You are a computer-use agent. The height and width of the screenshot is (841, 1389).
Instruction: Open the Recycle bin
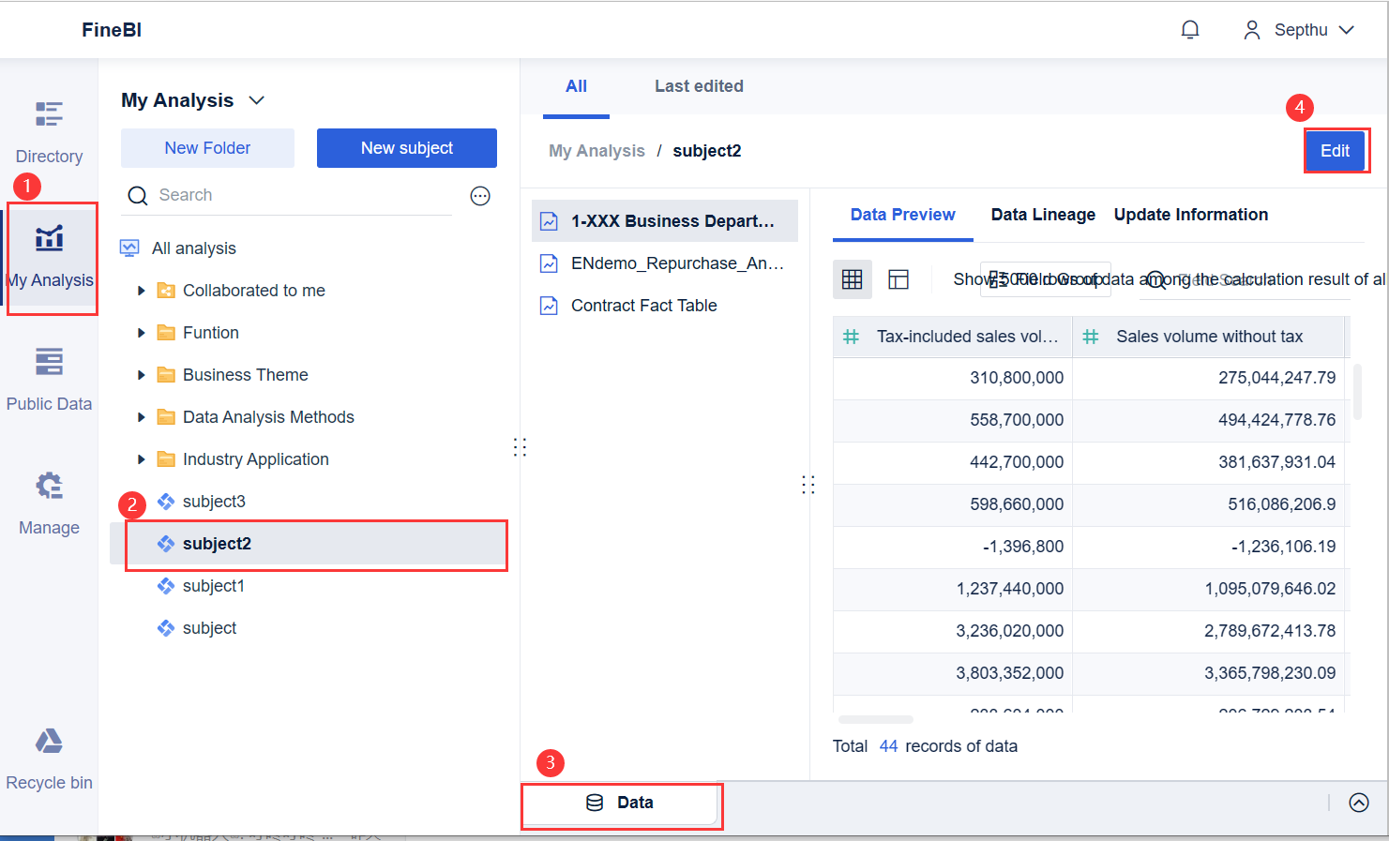click(49, 758)
